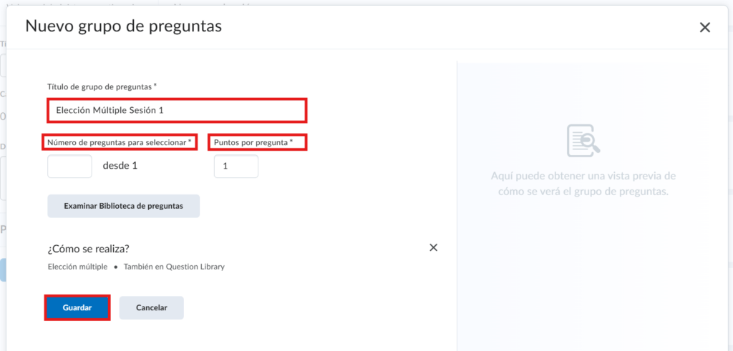Image resolution: width=733 pixels, height=351 pixels.
Task: Click the points per question input field
Action: 236,166
